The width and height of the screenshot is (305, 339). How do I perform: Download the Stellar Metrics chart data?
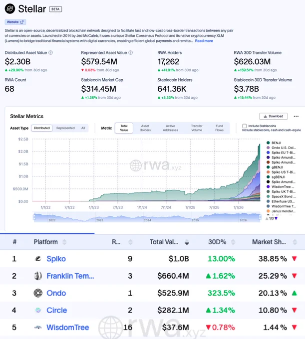[x=273, y=116]
